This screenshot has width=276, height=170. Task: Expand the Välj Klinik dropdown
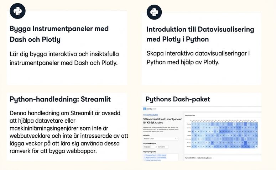(x=161, y=139)
